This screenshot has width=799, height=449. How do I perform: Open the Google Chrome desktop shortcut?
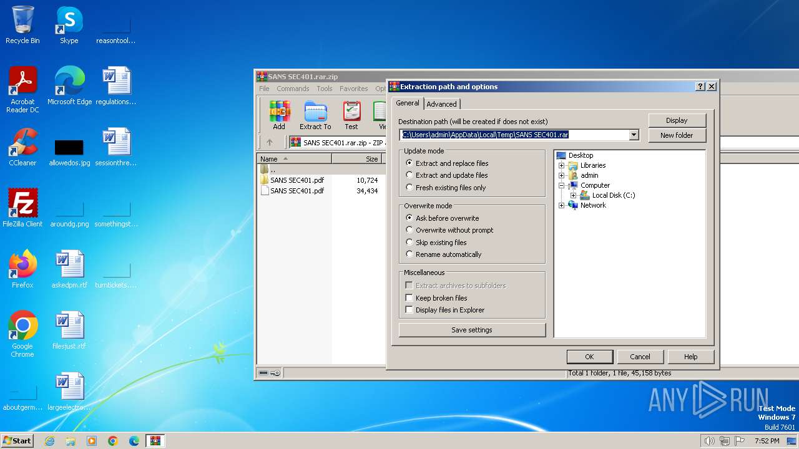[x=22, y=334]
